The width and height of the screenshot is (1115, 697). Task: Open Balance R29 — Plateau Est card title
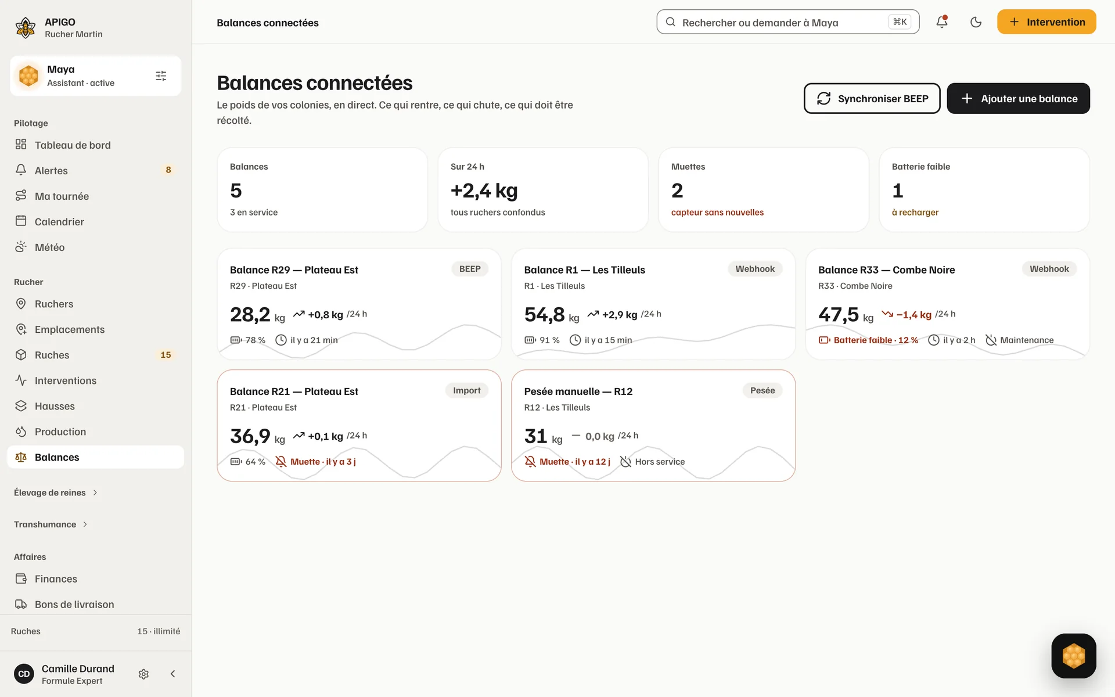pos(294,270)
